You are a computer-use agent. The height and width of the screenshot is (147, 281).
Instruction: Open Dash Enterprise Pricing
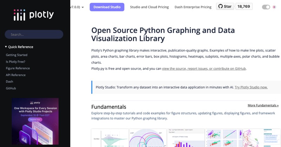(x=193, y=7)
